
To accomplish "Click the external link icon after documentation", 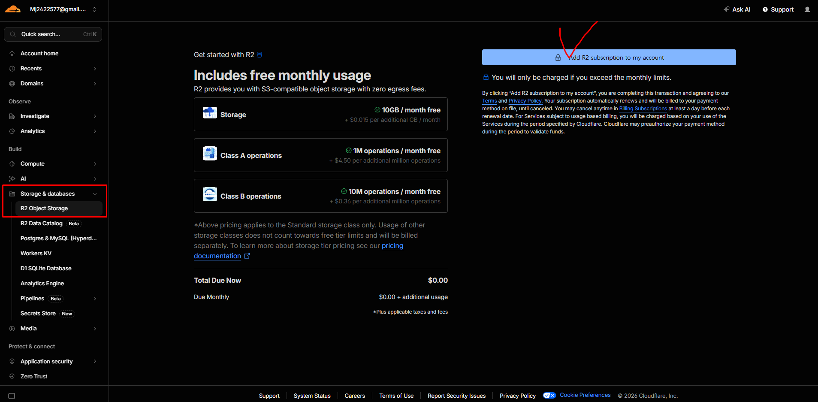I will click(x=247, y=256).
